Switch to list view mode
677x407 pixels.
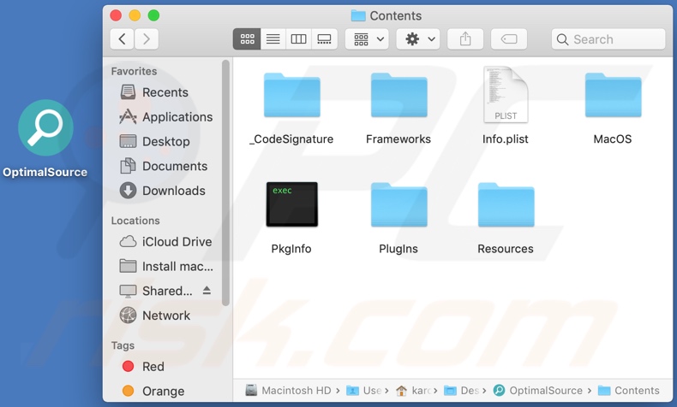click(273, 39)
